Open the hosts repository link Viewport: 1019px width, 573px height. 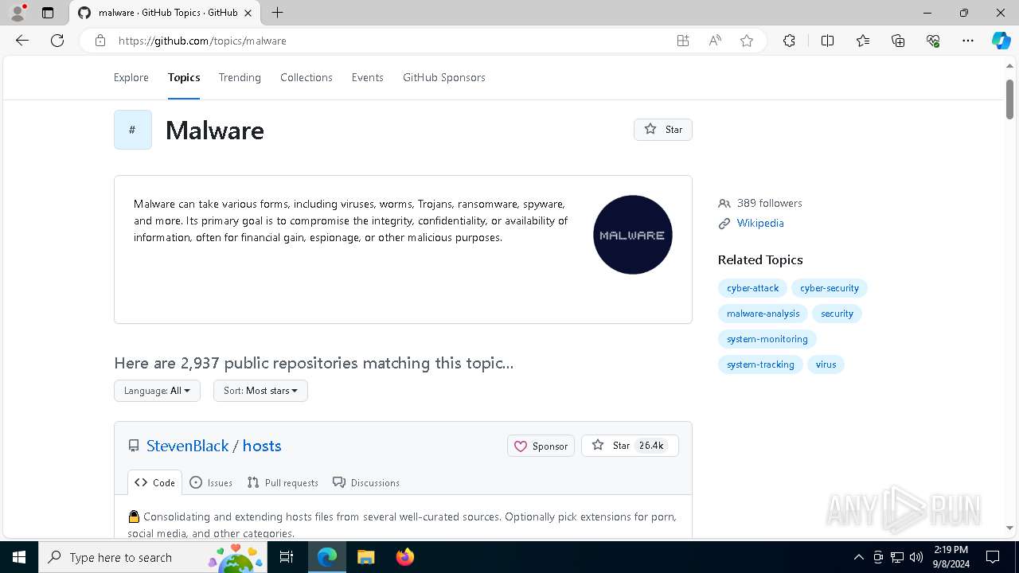tap(262, 446)
